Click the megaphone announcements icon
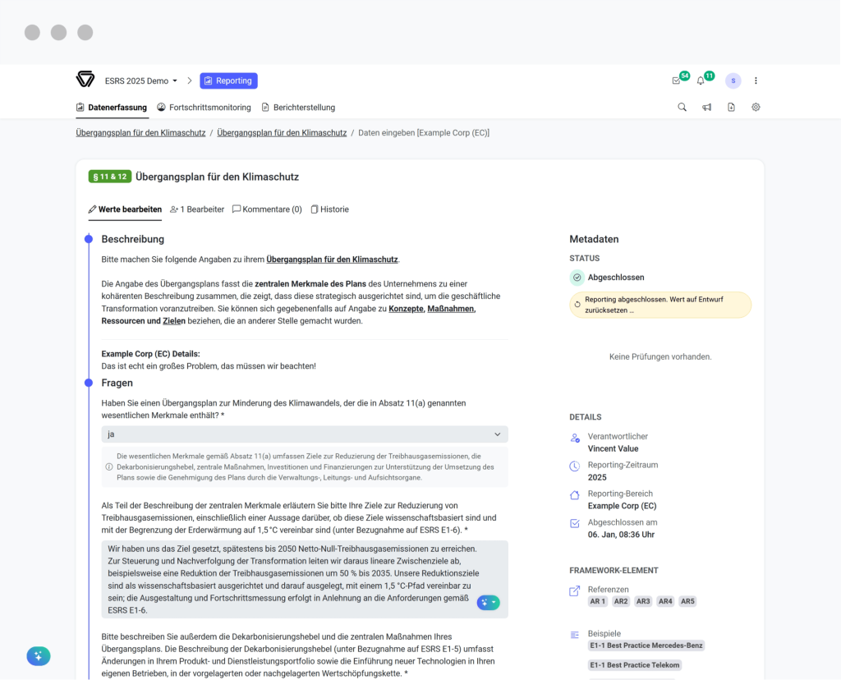The height and width of the screenshot is (680, 841). 707,108
